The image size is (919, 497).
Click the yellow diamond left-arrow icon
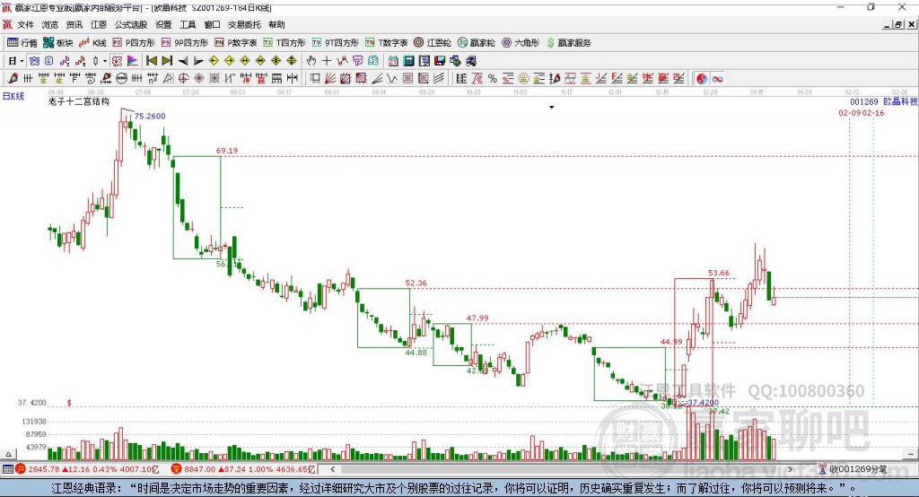tap(214, 61)
